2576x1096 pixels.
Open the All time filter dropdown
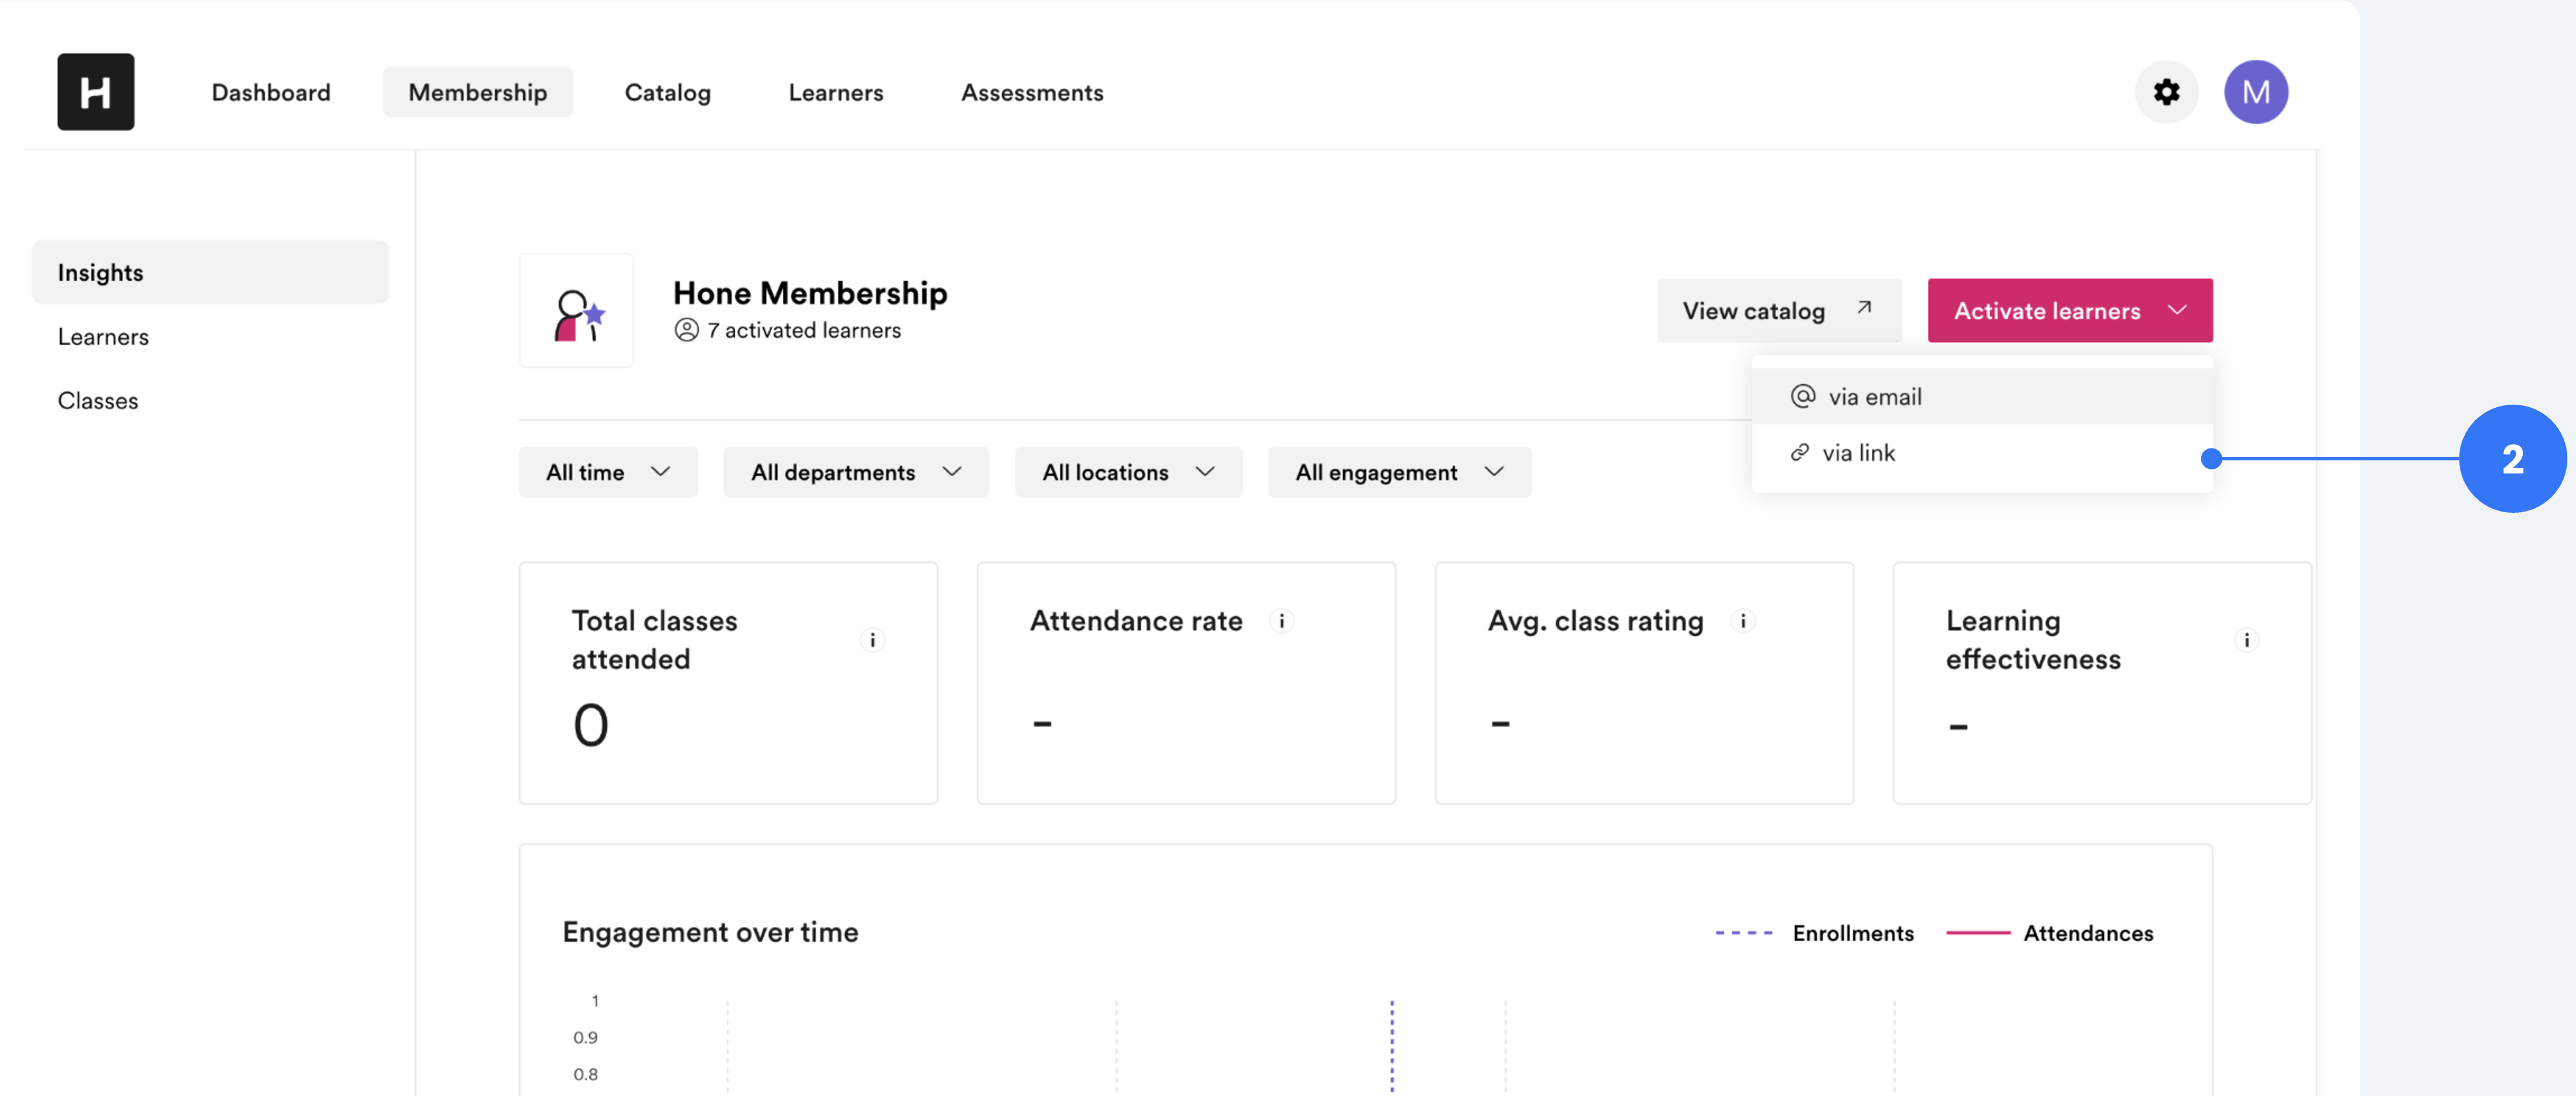(607, 471)
